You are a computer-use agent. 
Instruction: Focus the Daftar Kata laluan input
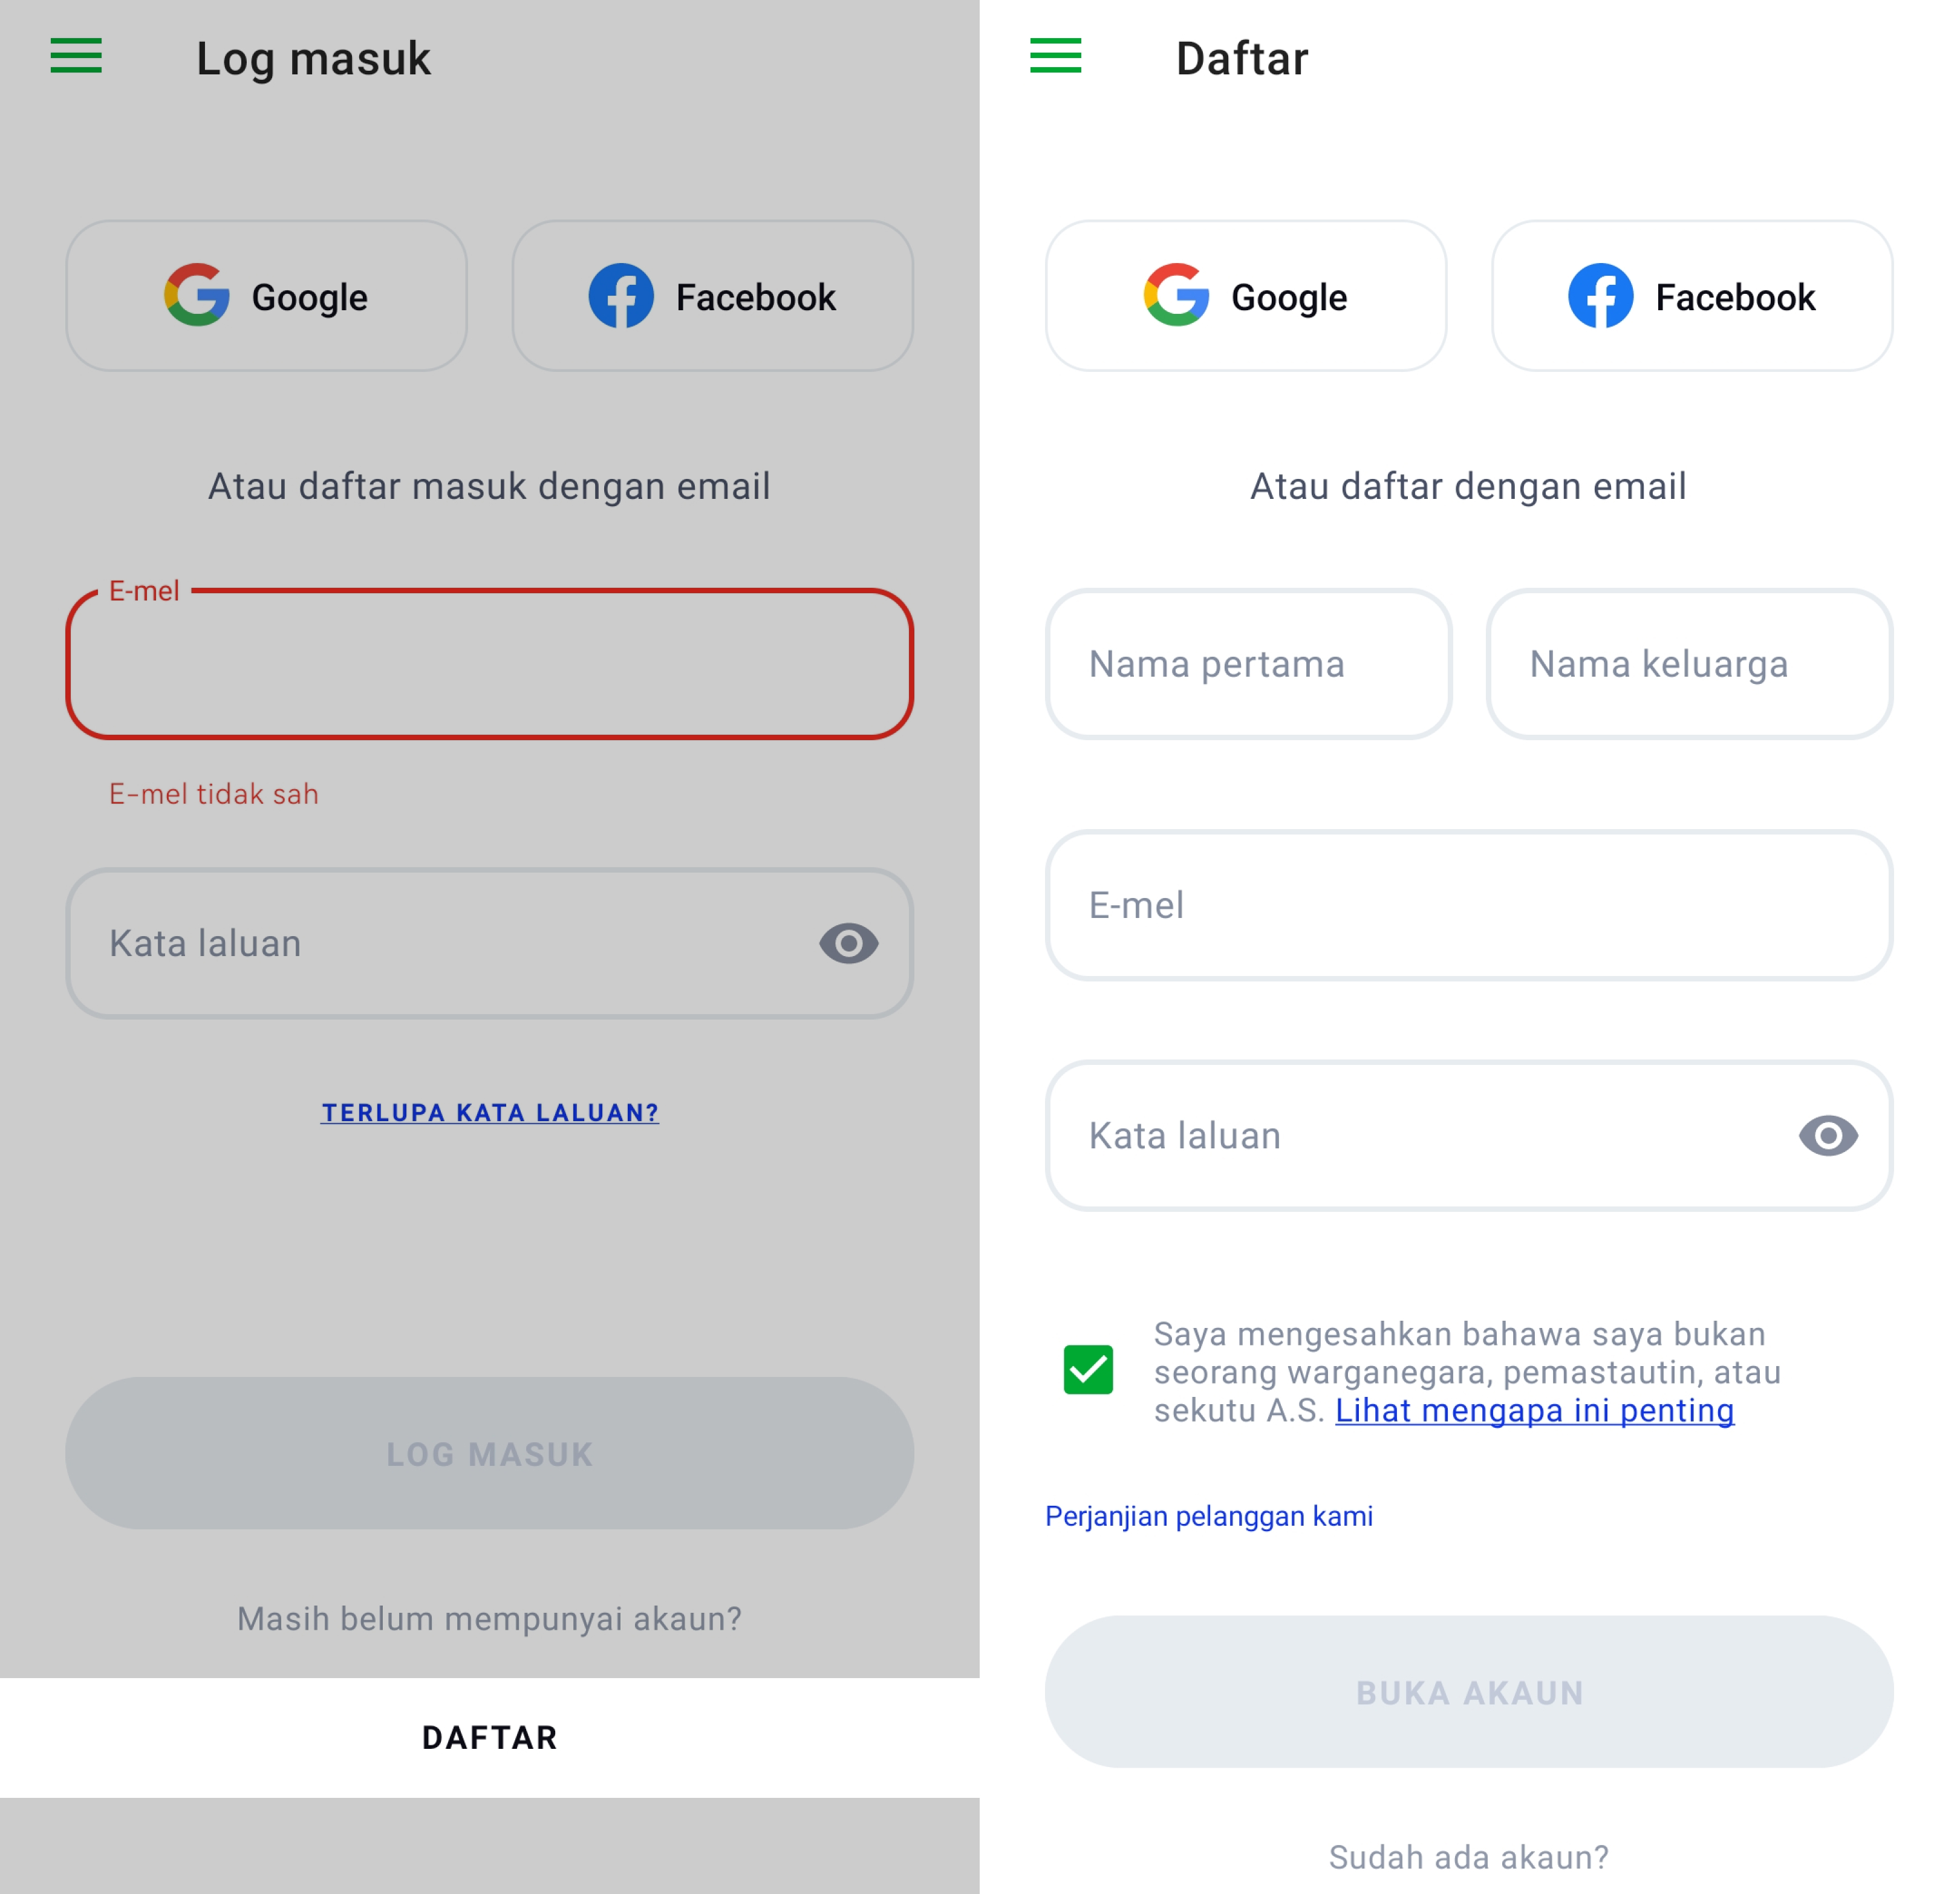(1469, 1135)
